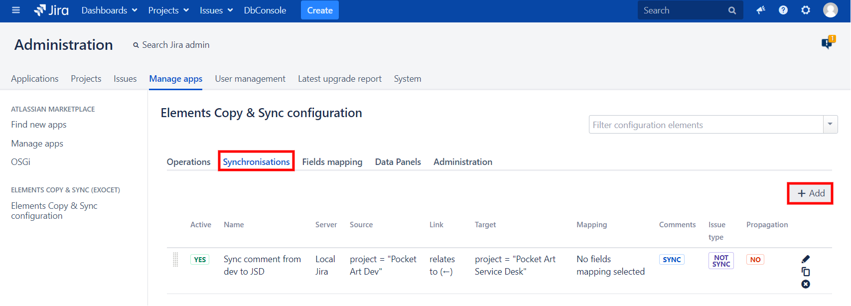Click the Mapping column header
851x306 pixels.
point(592,225)
